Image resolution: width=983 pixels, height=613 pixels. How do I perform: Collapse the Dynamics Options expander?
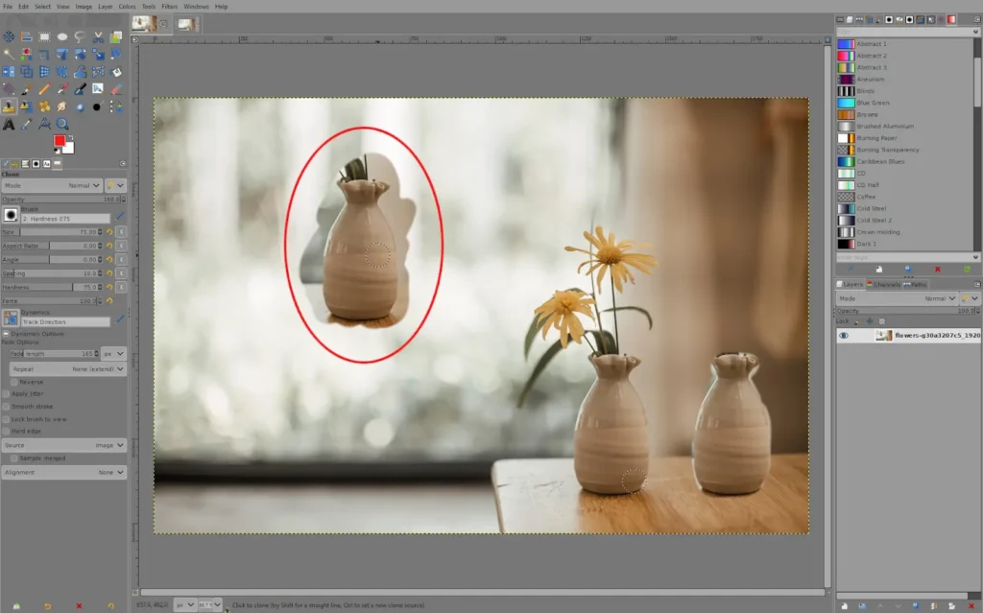click(x=6, y=334)
